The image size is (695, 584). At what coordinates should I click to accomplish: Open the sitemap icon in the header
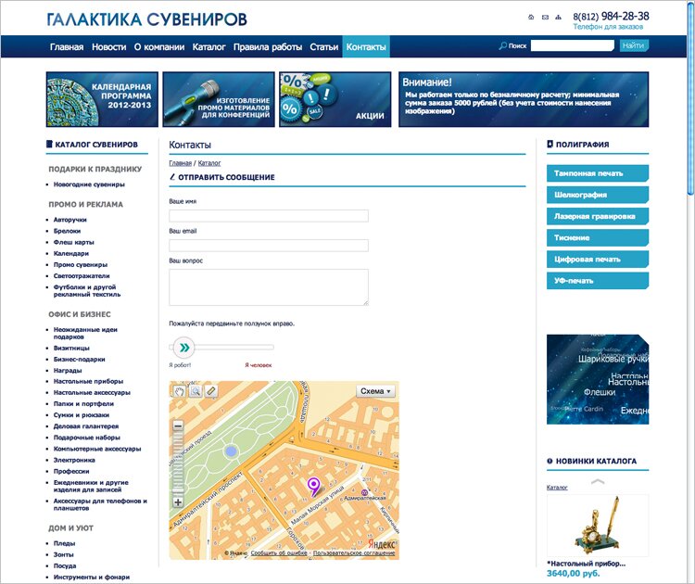coord(558,18)
